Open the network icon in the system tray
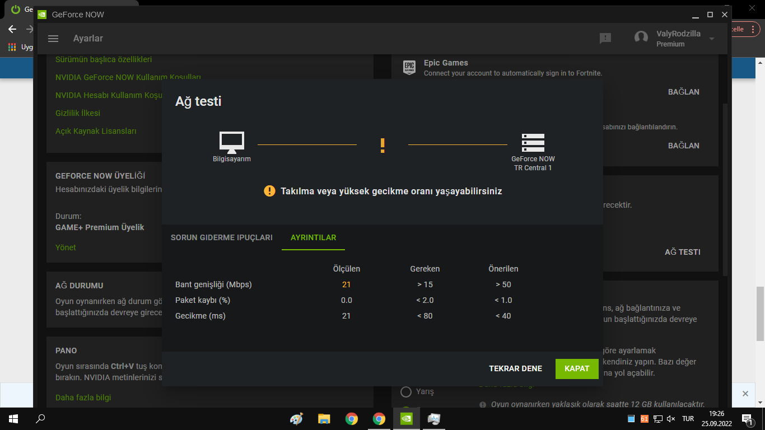The width and height of the screenshot is (765, 430). click(x=658, y=419)
